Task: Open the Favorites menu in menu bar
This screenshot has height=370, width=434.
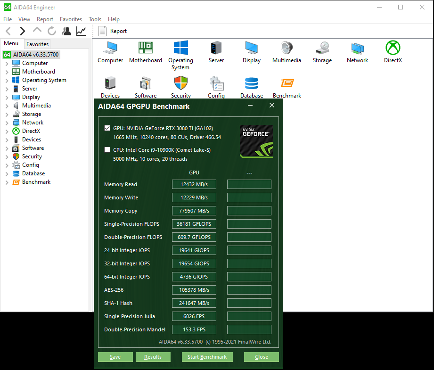Action: [x=71, y=19]
